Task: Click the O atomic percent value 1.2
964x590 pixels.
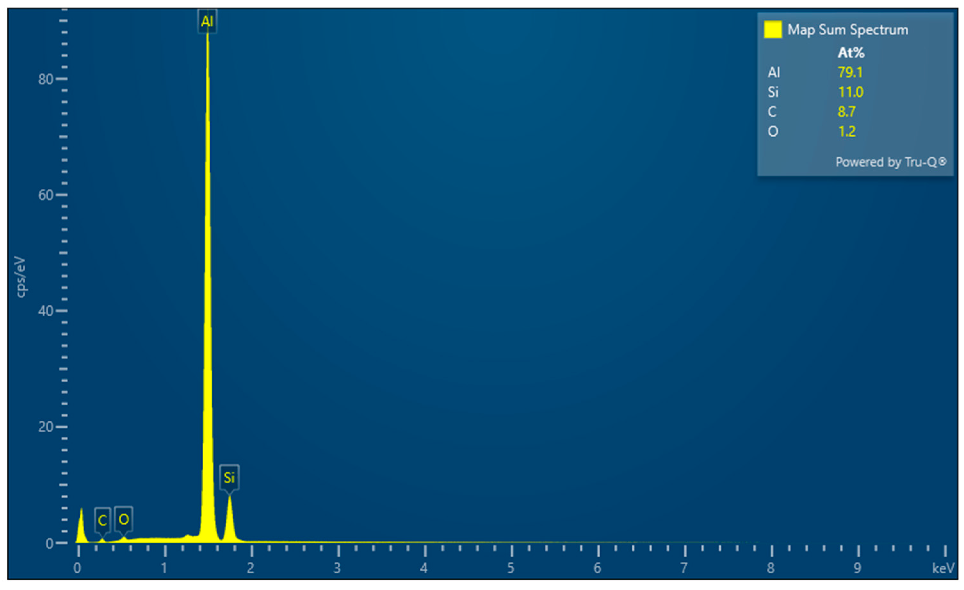Action: 847,132
